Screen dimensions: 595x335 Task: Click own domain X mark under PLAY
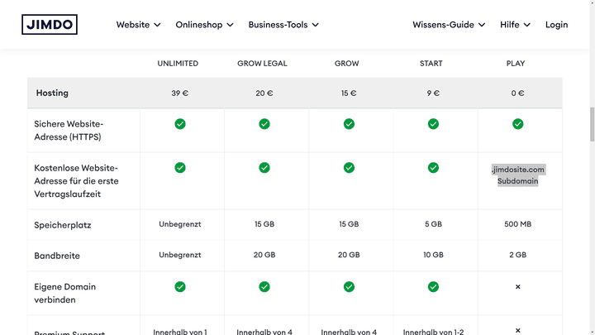coord(517,287)
